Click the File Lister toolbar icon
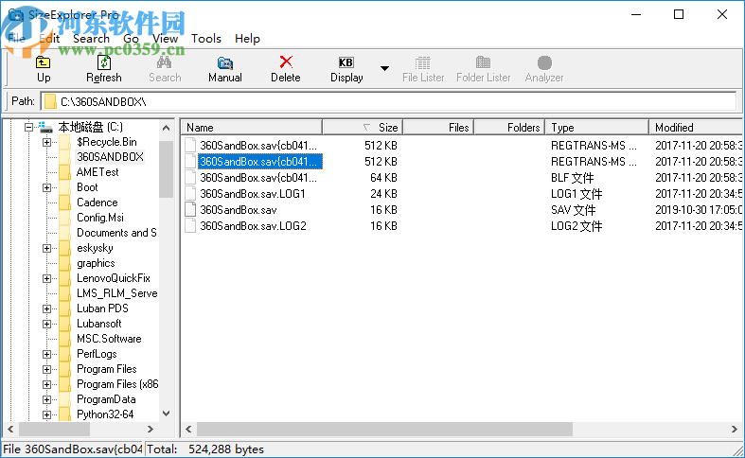Image resolution: width=745 pixels, height=458 pixels. pyautogui.click(x=423, y=62)
